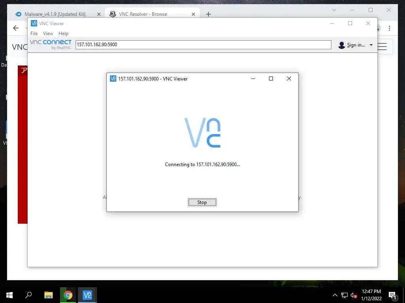Open the Windows Start menu
Image resolution: width=405 pixels, height=303 pixels.
point(9,295)
